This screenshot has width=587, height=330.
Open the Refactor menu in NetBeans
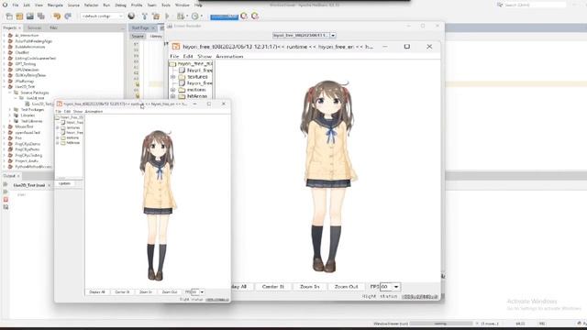coord(91,5)
